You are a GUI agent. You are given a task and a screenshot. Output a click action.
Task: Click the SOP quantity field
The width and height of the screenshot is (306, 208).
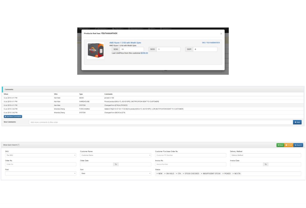click(x=205, y=49)
